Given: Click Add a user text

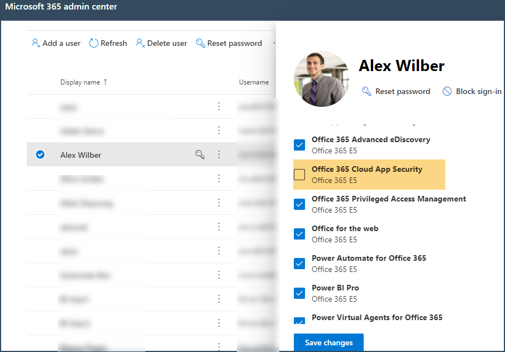Looking at the screenshot, I should click(61, 43).
